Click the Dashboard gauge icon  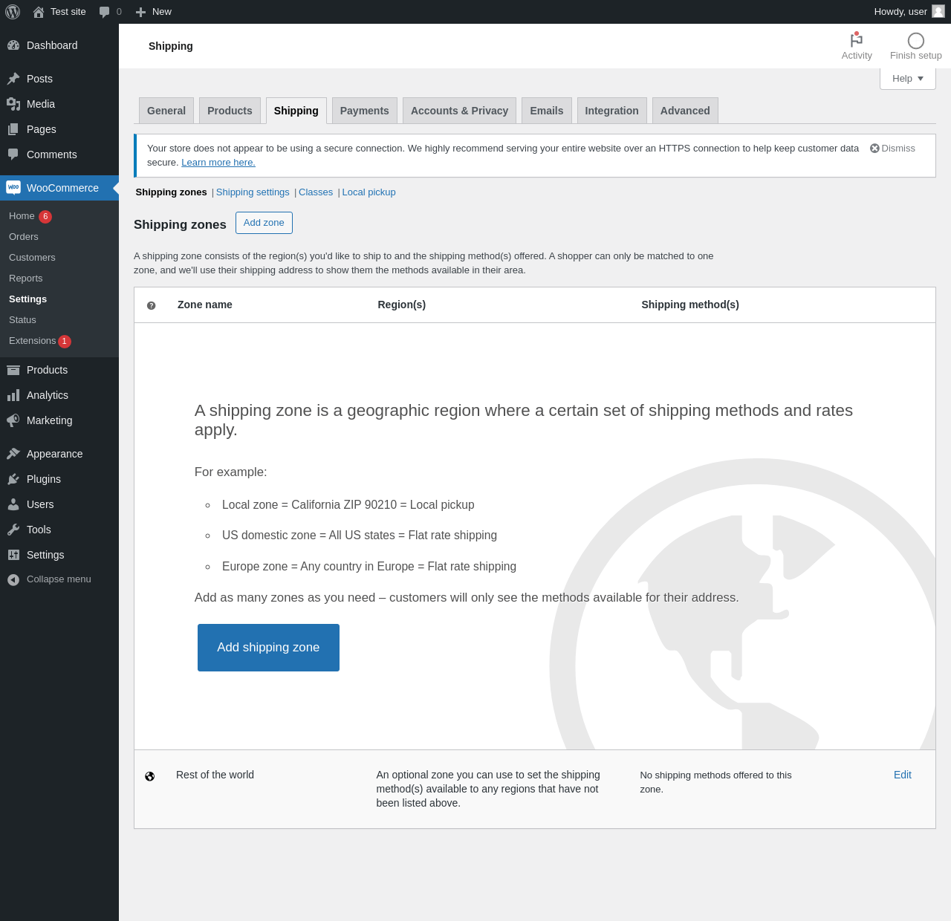[13, 45]
